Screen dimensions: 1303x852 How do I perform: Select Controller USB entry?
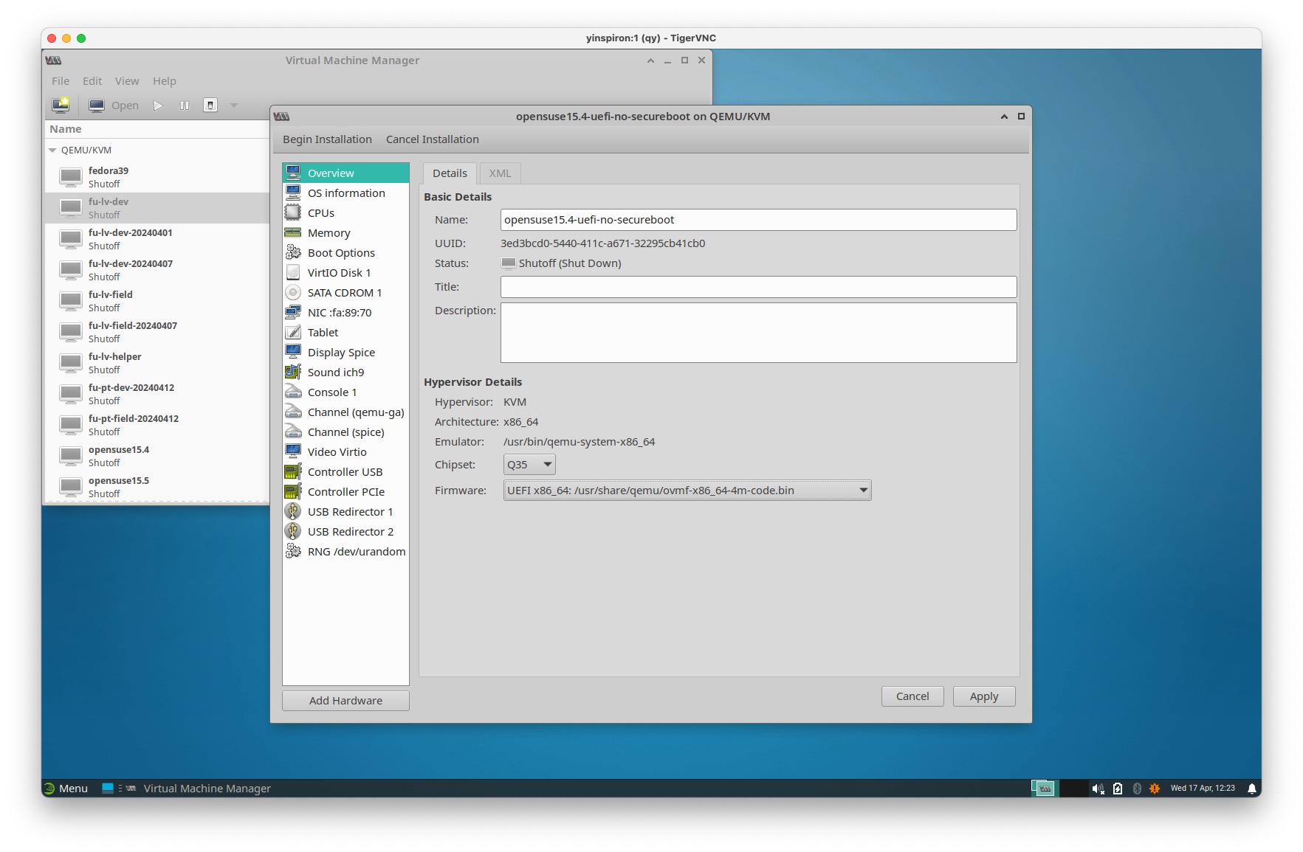click(345, 472)
